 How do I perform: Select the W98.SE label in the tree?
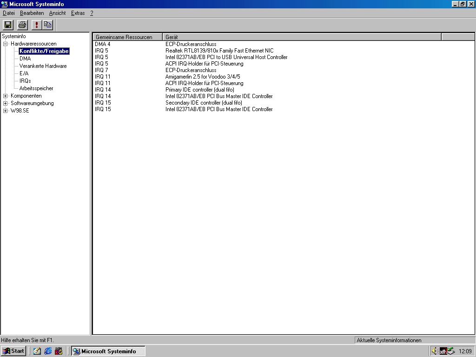click(20, 111)
